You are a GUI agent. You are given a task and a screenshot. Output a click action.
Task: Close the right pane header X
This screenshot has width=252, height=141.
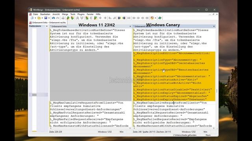click(x=214, y=26)
